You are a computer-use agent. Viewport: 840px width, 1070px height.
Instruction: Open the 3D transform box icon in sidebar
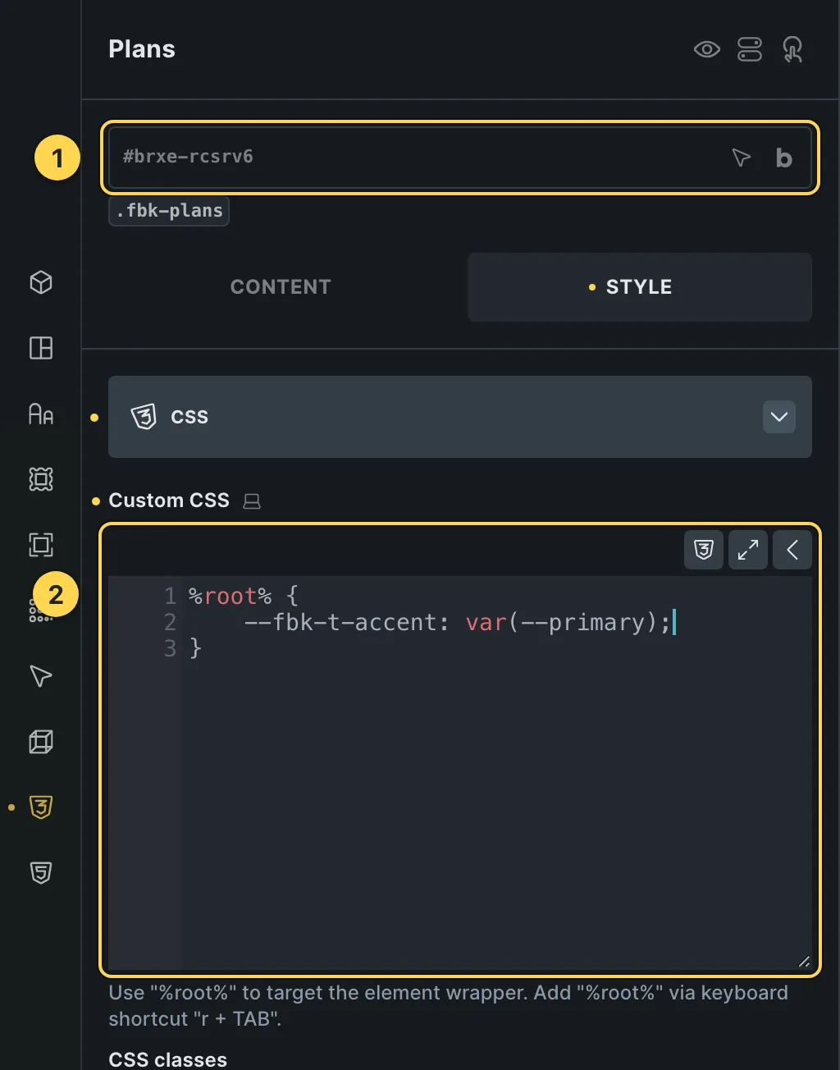click(x=41, y=742)
